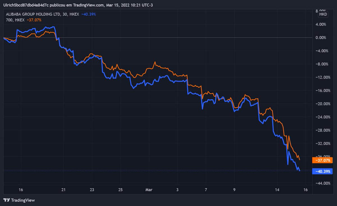Click date label 9 on time axis
337x206 pixels.
point(234,190)
